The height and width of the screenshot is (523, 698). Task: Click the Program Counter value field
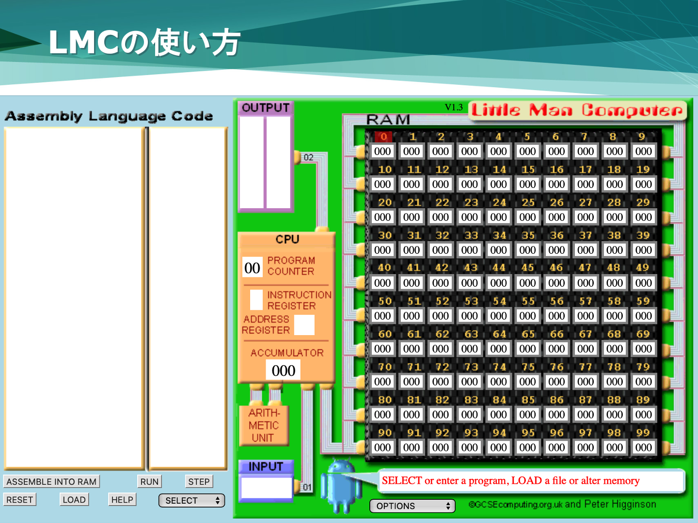click(253, 268)
